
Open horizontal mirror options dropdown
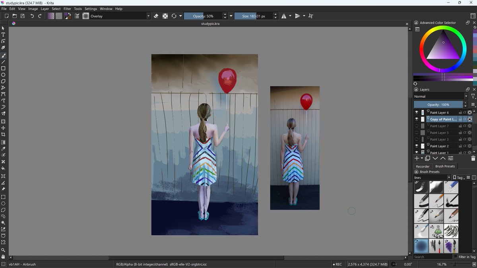[290, 16]
